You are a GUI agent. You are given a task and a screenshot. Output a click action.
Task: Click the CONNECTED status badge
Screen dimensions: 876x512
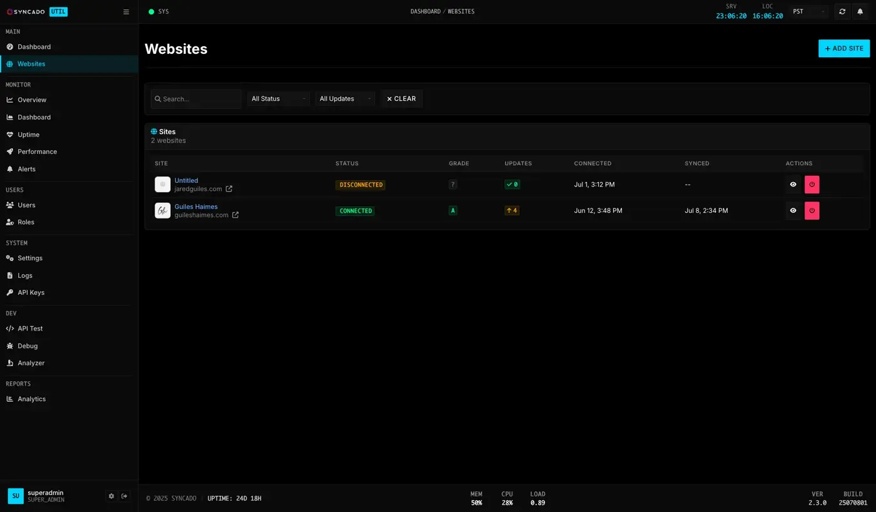pyautogui.click(x=355, y=211)
